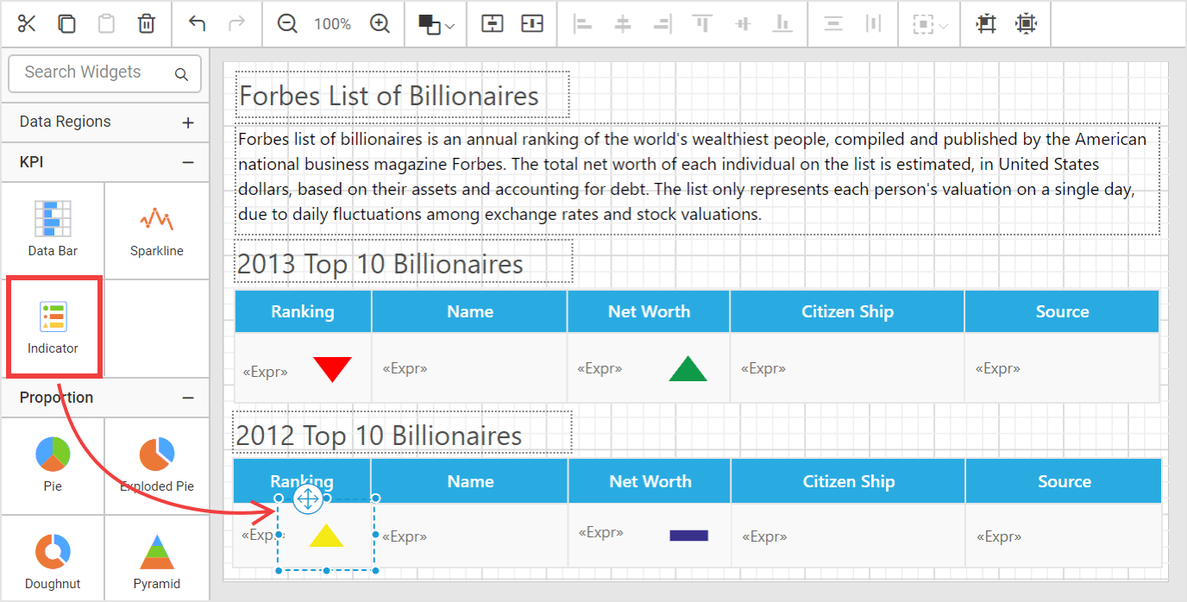Undo the last action

tap(197, 23)
